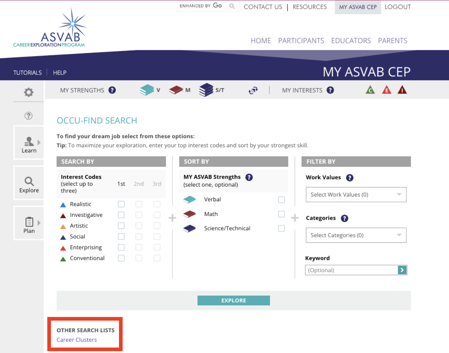Open the Career Clusters link
Viewport: 449px width, 353px height.
[77, 340]
